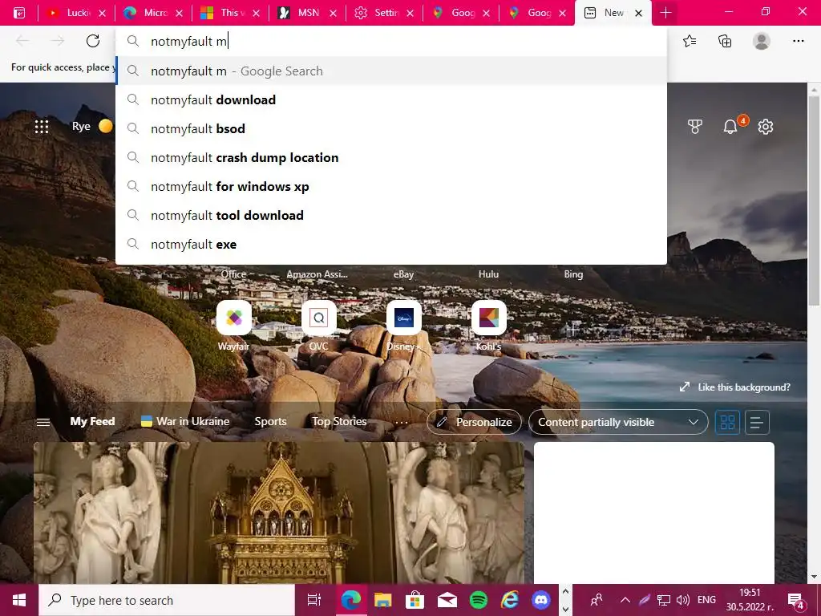Open the feed hamburger menu
Viewport: 821px width, 616px height.
pos(43,422)
